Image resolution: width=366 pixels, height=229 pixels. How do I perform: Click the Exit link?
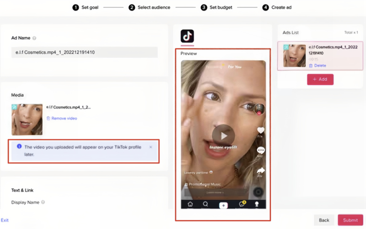(5, 220)
